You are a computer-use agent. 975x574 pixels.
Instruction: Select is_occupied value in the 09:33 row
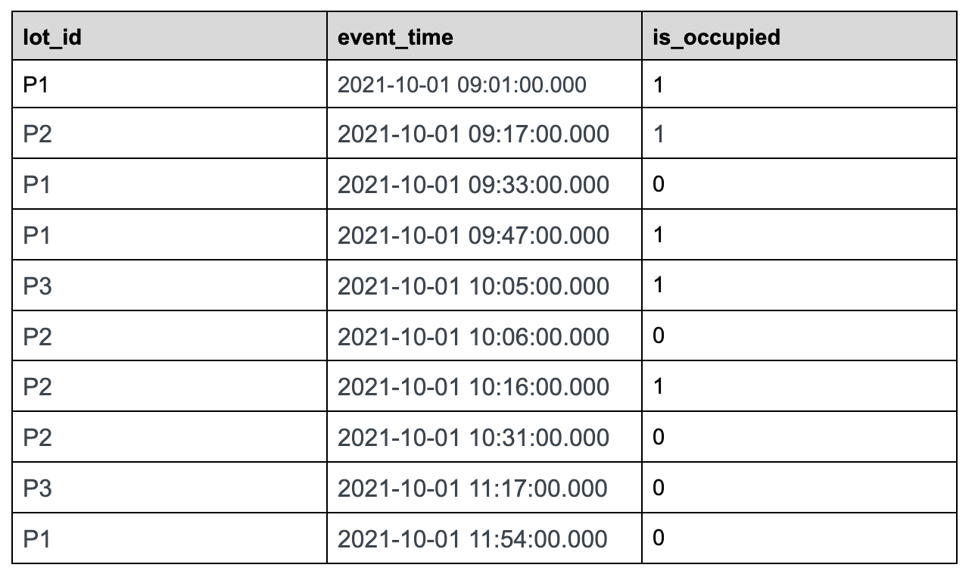pos(659,185)
